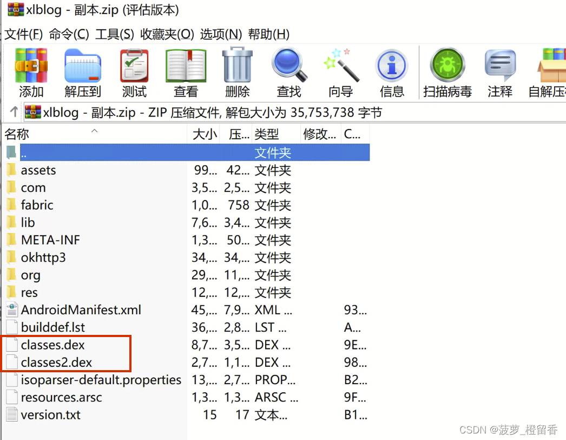Click DEX type cell for classes2.dex
This screenshot has height=440, width=566.
273,363
